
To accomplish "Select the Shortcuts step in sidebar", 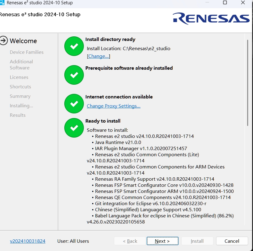I will tap(20, 87).
